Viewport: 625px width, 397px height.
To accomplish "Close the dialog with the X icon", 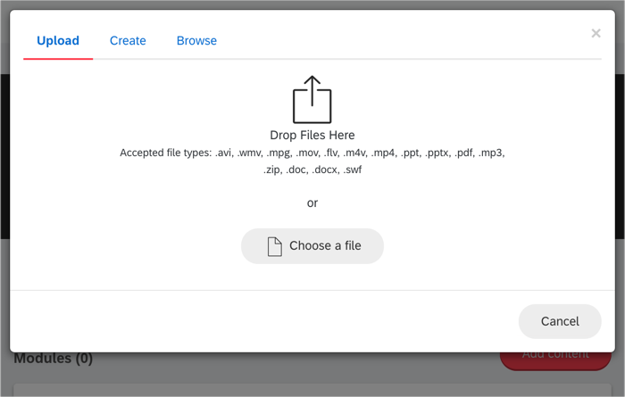I will pos(596,33).
